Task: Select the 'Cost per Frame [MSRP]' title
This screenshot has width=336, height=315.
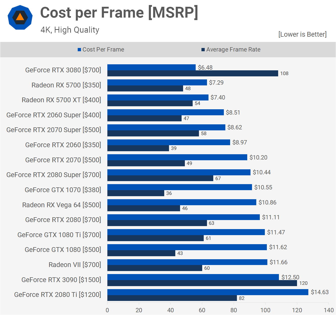Action: coord(119,13)
